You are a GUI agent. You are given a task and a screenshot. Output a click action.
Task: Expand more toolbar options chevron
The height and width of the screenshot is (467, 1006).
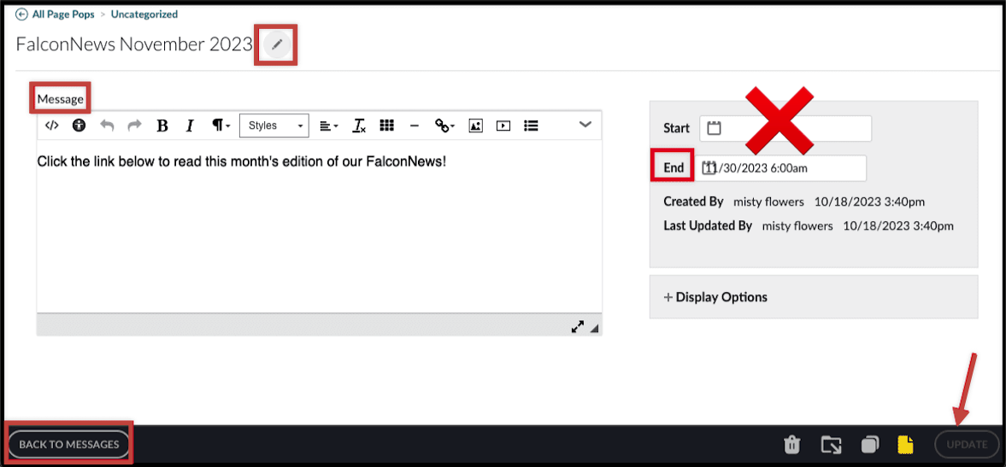585,125
